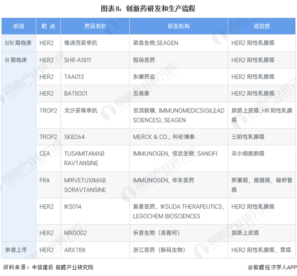Click institution 乐普生物（美雅珂）
The height and width of the screenshot is (276, 297).
(156, 233)
